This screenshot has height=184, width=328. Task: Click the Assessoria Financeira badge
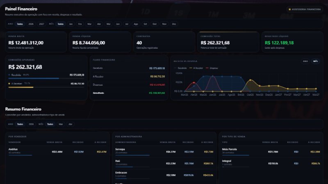(x=305, y=9)
